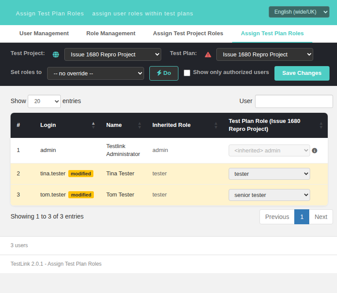Screen dimensions: 337x293
Task: Switch to the User Management tab
Action: pos(44,33)
